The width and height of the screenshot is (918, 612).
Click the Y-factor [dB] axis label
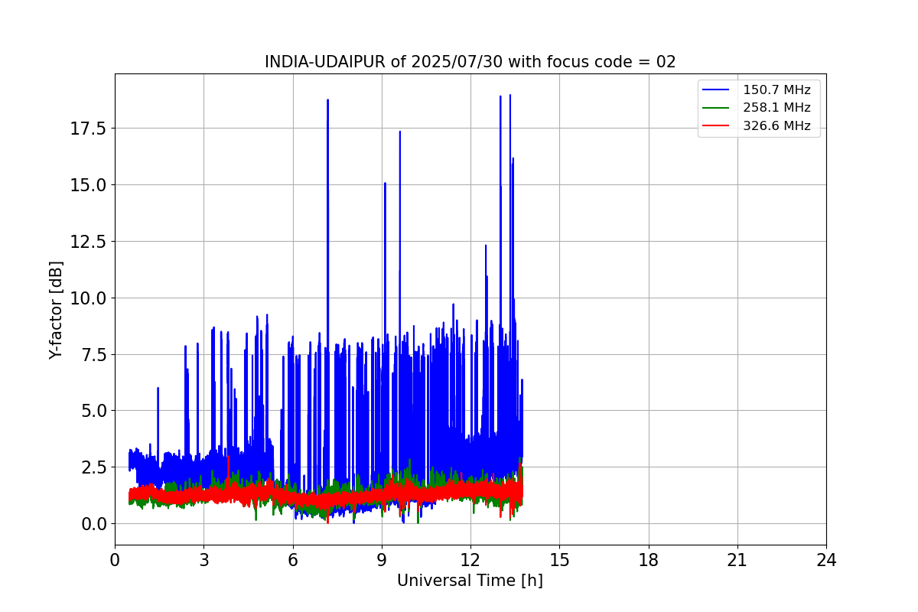click(x=56, y=310)
